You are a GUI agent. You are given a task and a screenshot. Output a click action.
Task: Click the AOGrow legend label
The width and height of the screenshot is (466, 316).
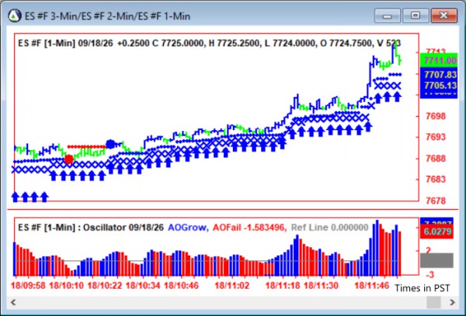click(189, 228)
